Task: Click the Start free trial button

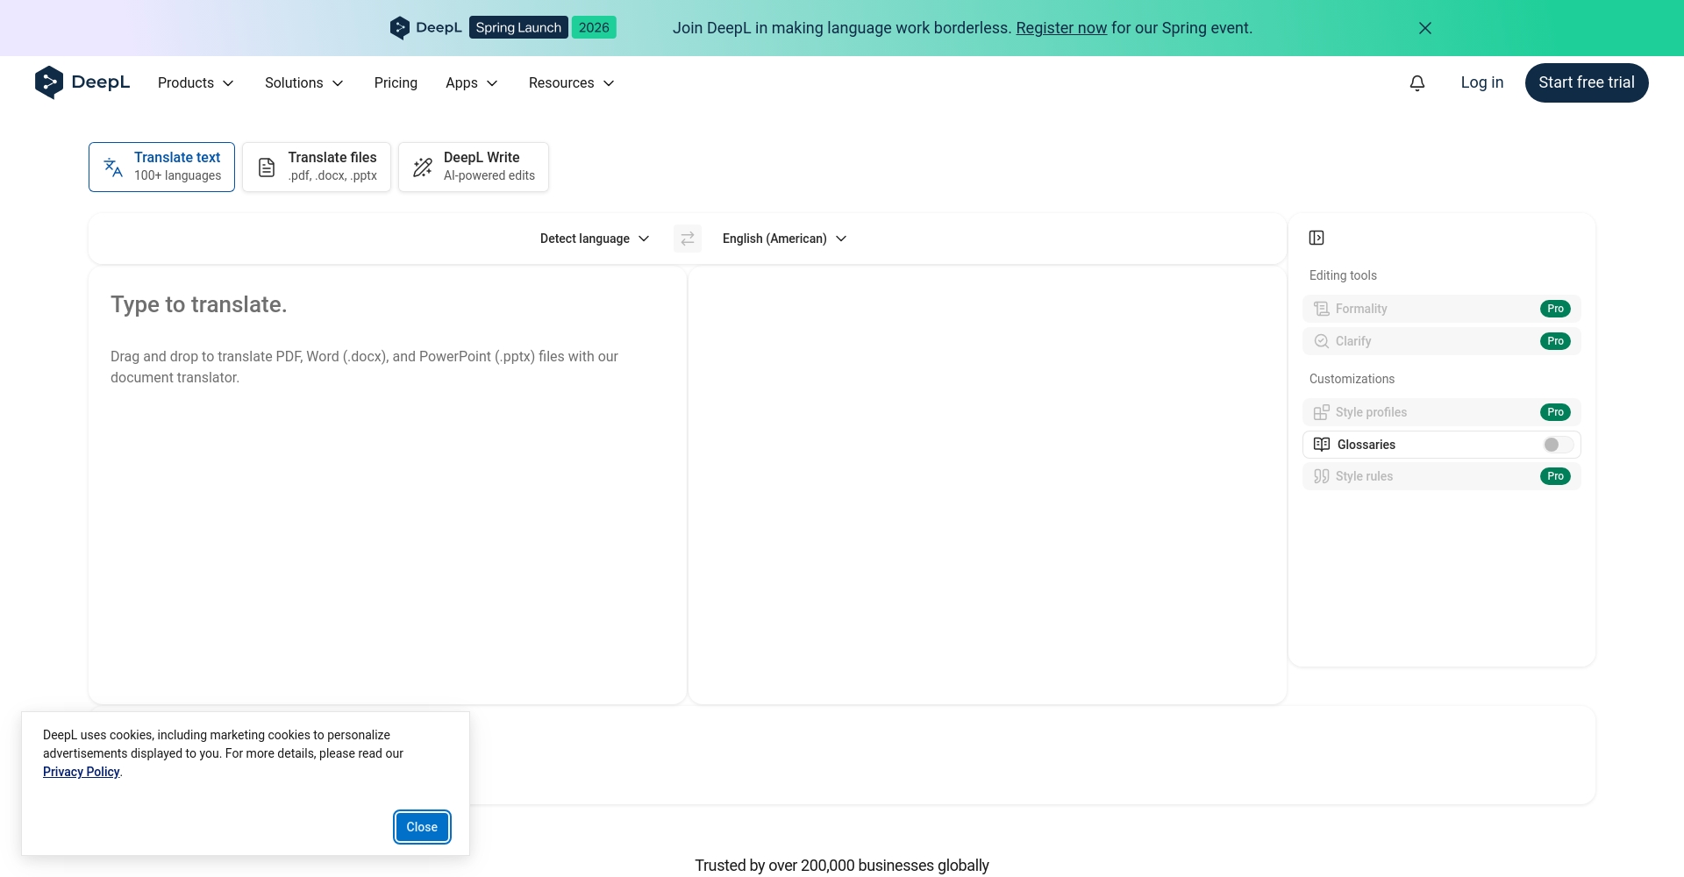Action: (1586, 82)
